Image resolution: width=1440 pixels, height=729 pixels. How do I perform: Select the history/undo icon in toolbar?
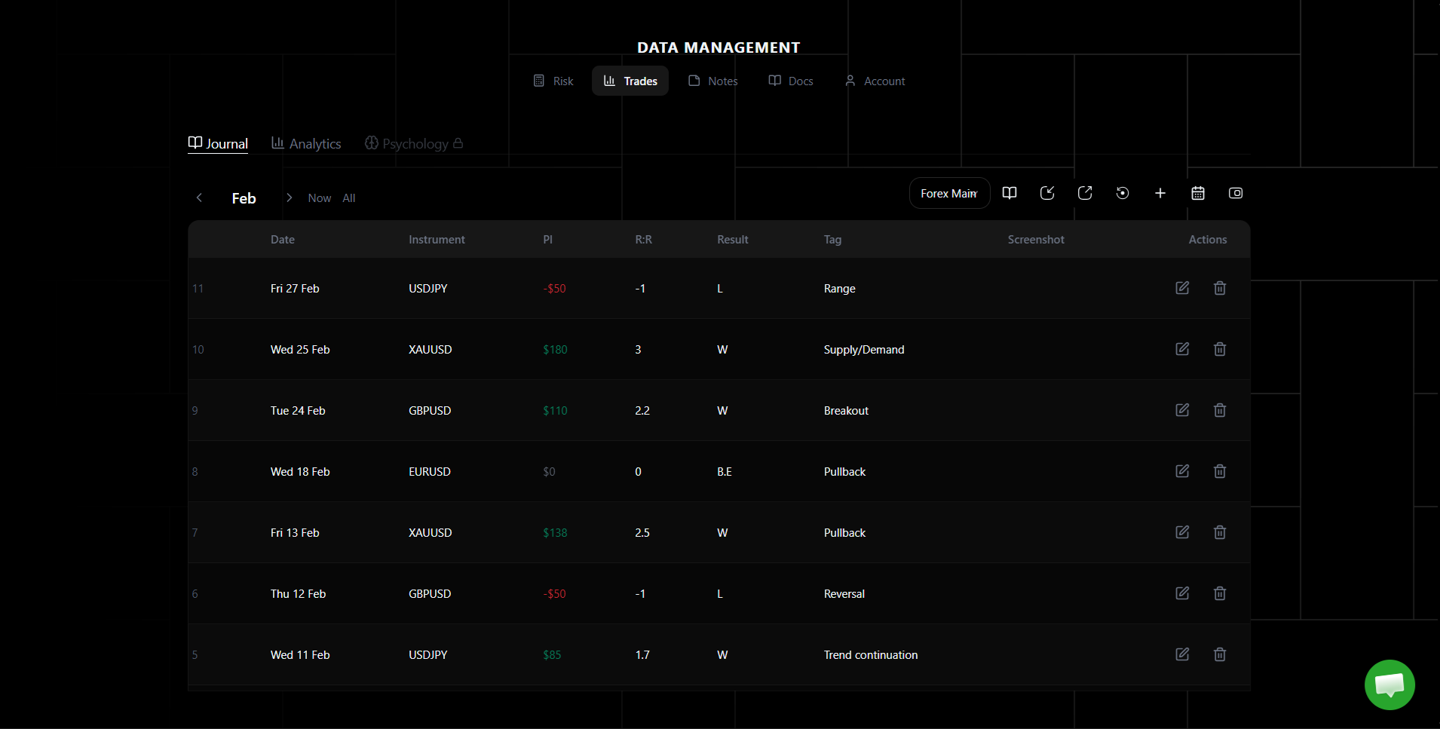click(1122, 193)
